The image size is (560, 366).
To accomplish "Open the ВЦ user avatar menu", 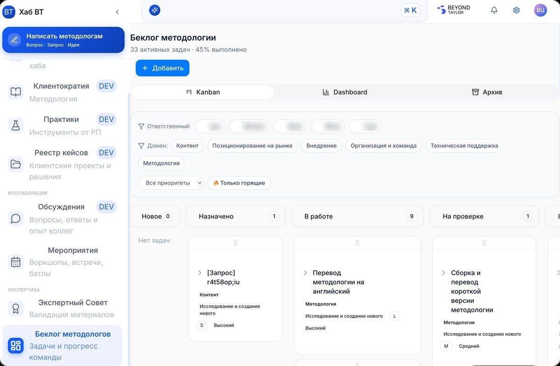I will tap(540, 10).
